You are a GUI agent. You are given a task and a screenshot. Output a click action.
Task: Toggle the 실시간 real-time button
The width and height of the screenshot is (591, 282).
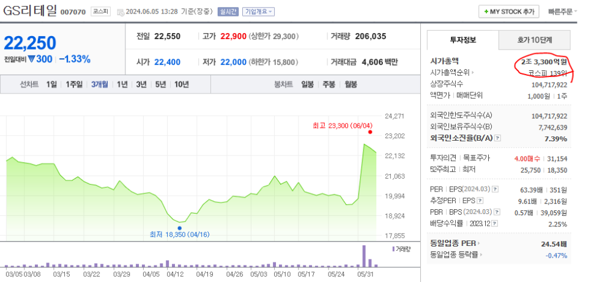[228, 12]
